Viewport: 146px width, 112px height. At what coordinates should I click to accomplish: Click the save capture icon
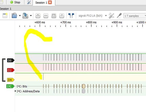25,16
